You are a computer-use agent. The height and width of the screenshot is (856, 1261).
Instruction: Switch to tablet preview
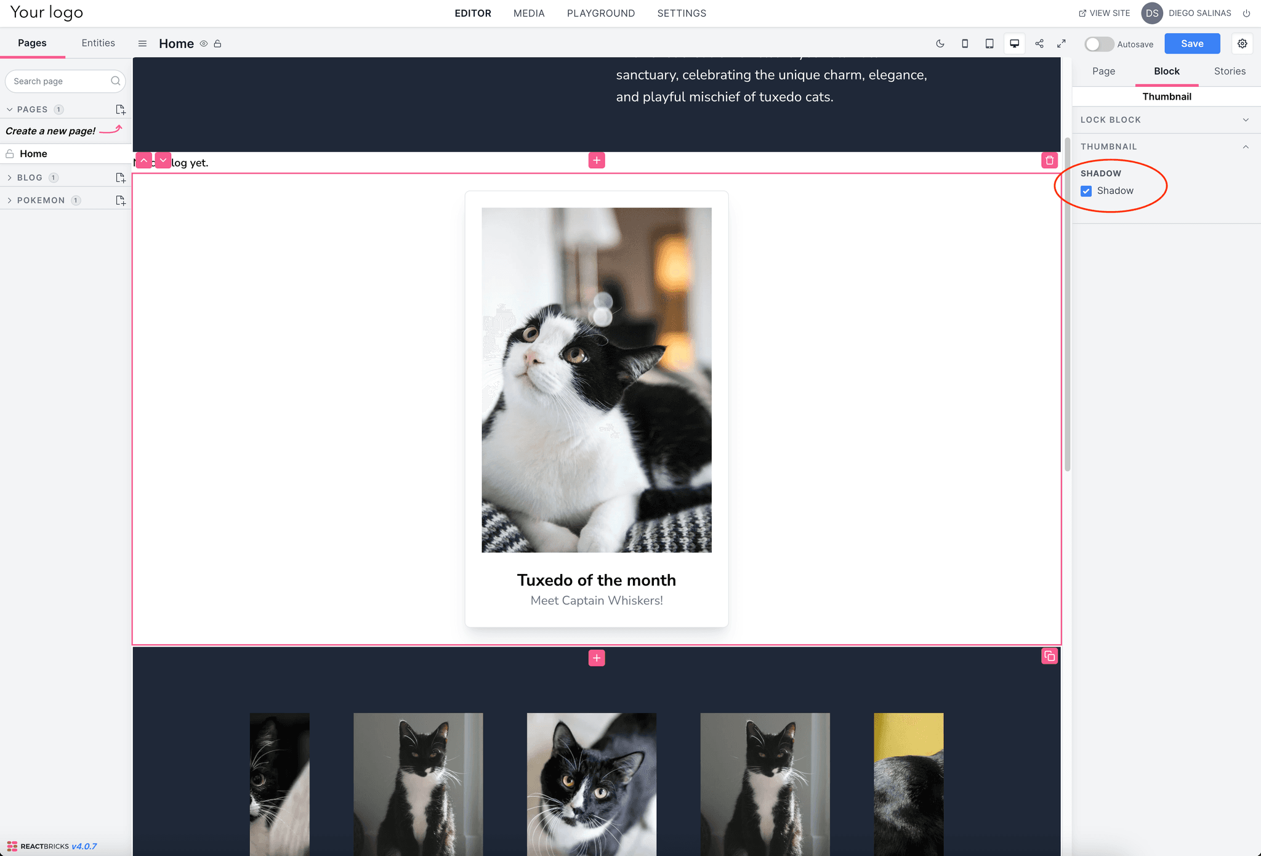tap(989, 44)
